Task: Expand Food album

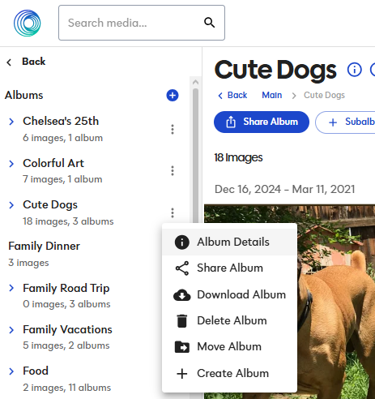Action: (11, 371)
